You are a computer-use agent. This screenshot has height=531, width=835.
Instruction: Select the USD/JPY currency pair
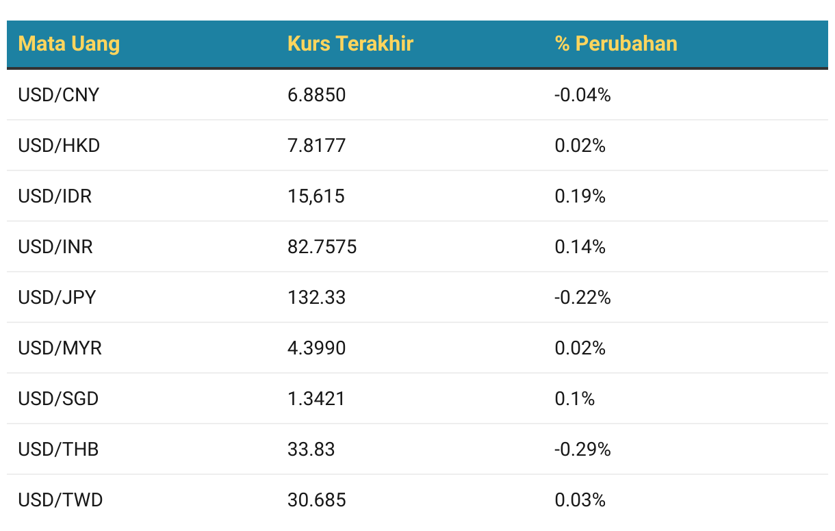tap(57, 298)
